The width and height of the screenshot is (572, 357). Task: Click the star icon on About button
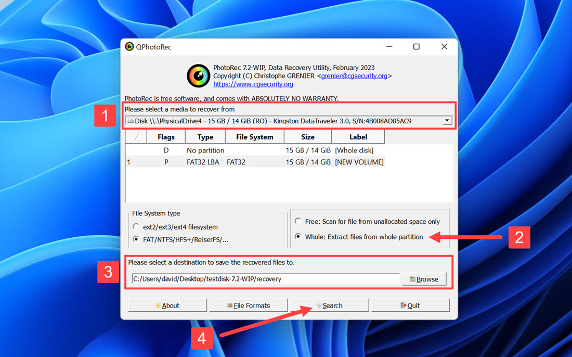(x=158, y=305)
